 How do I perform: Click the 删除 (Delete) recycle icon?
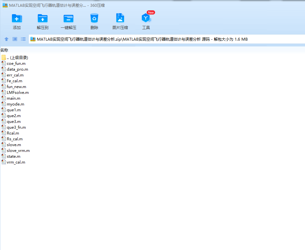click(x=94, y=18)
